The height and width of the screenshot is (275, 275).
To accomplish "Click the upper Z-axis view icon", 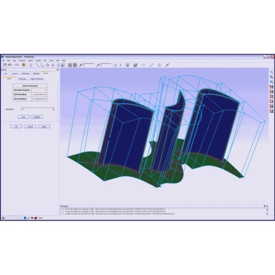I will tap(271, 106).
